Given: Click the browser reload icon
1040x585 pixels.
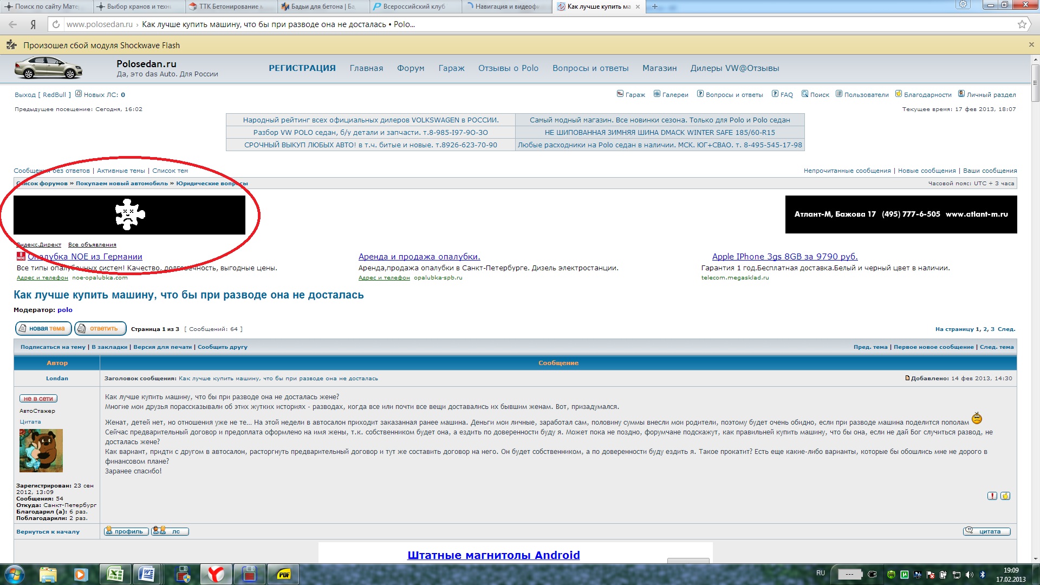Looking at the screenshot, I should click(x=55, y=24).
